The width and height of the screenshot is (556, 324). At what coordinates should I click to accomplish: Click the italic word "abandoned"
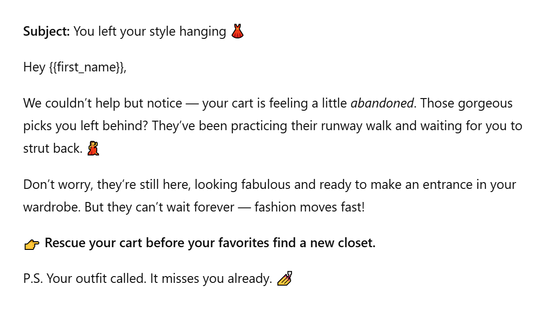pos(382,103)
